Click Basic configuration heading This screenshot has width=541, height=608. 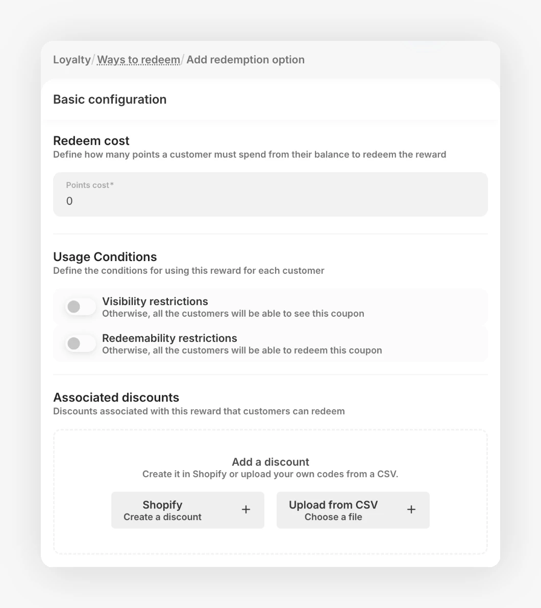point(110,100)
